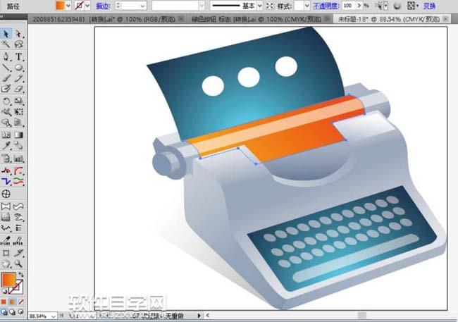Select the Type (T) tool
Image resolution: width=458 pixels, height=322 pixels.
coord(18,56)
